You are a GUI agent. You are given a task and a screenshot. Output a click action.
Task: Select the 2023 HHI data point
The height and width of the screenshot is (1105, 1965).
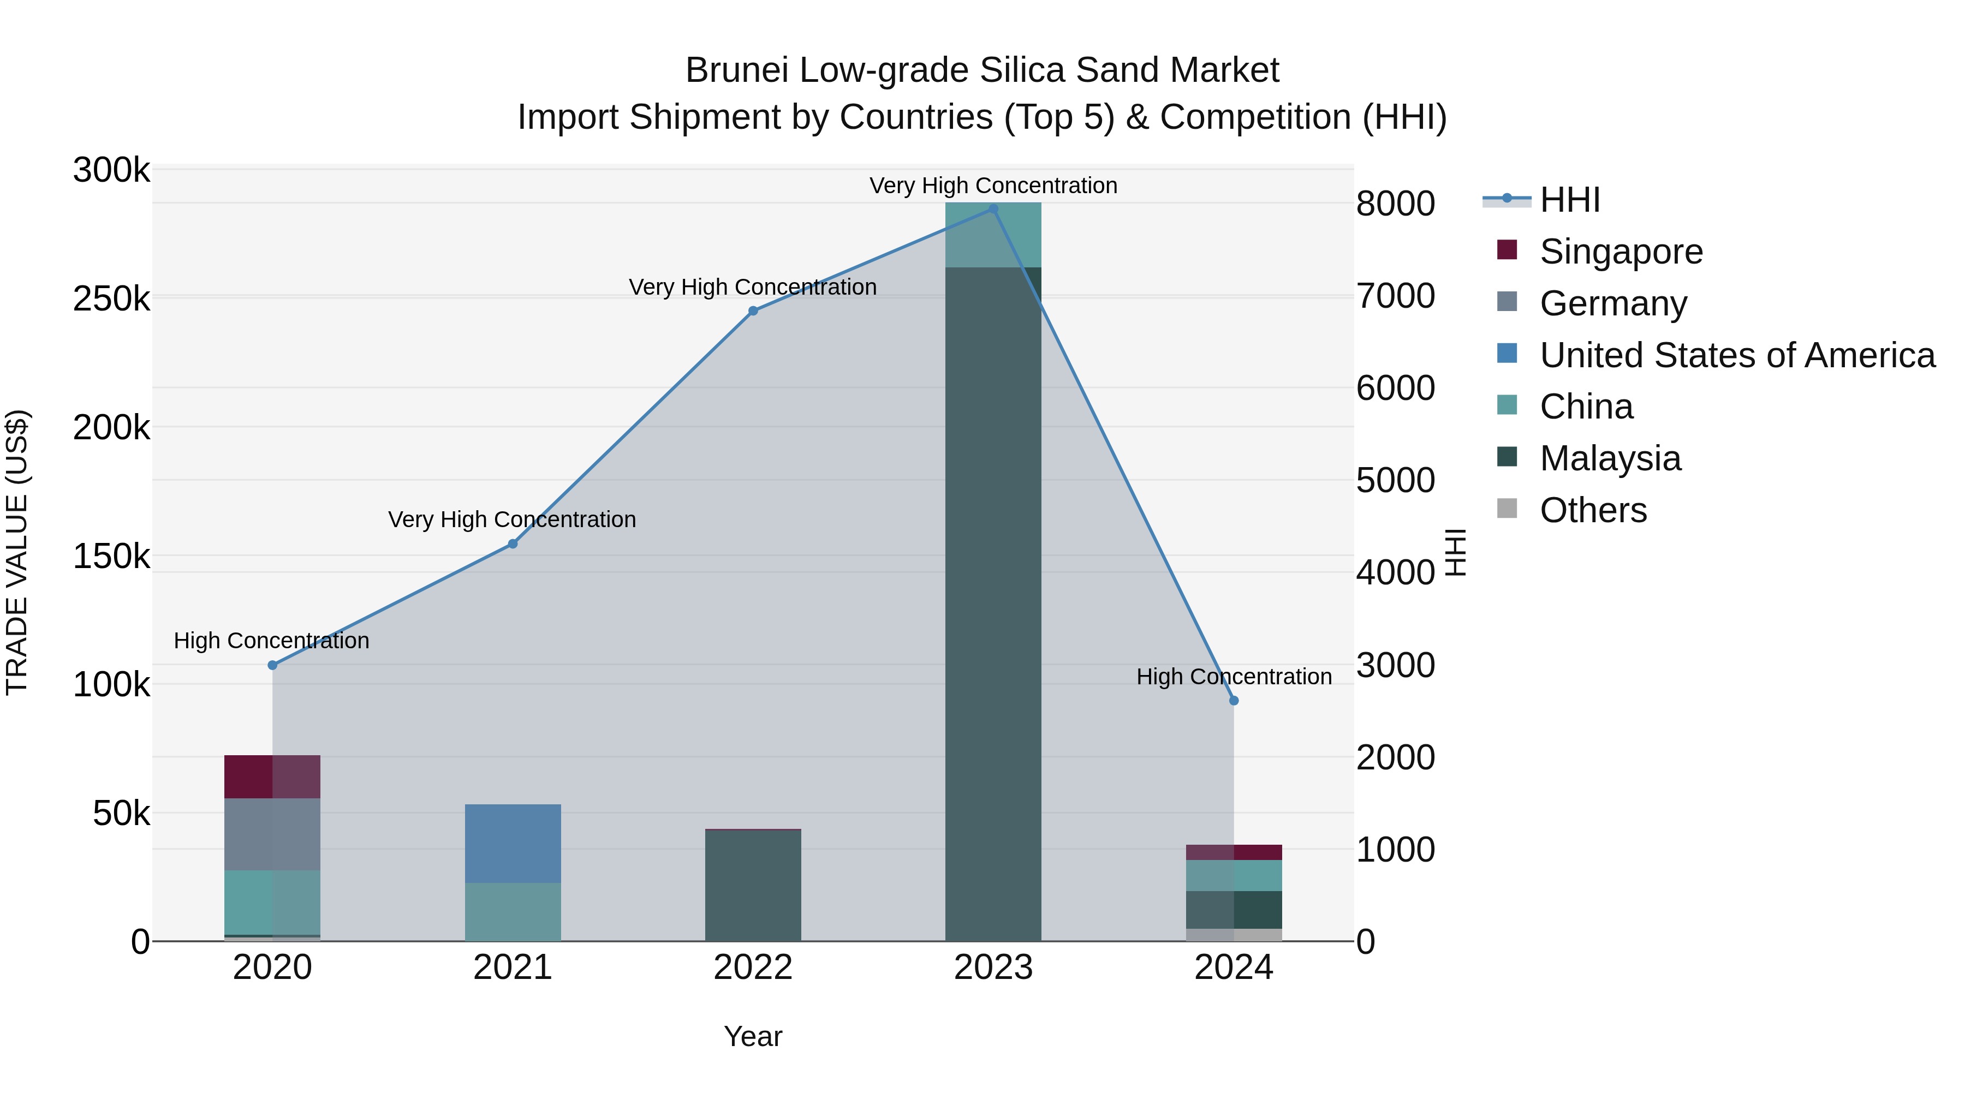pyautogui.click(x=993, y=209)
